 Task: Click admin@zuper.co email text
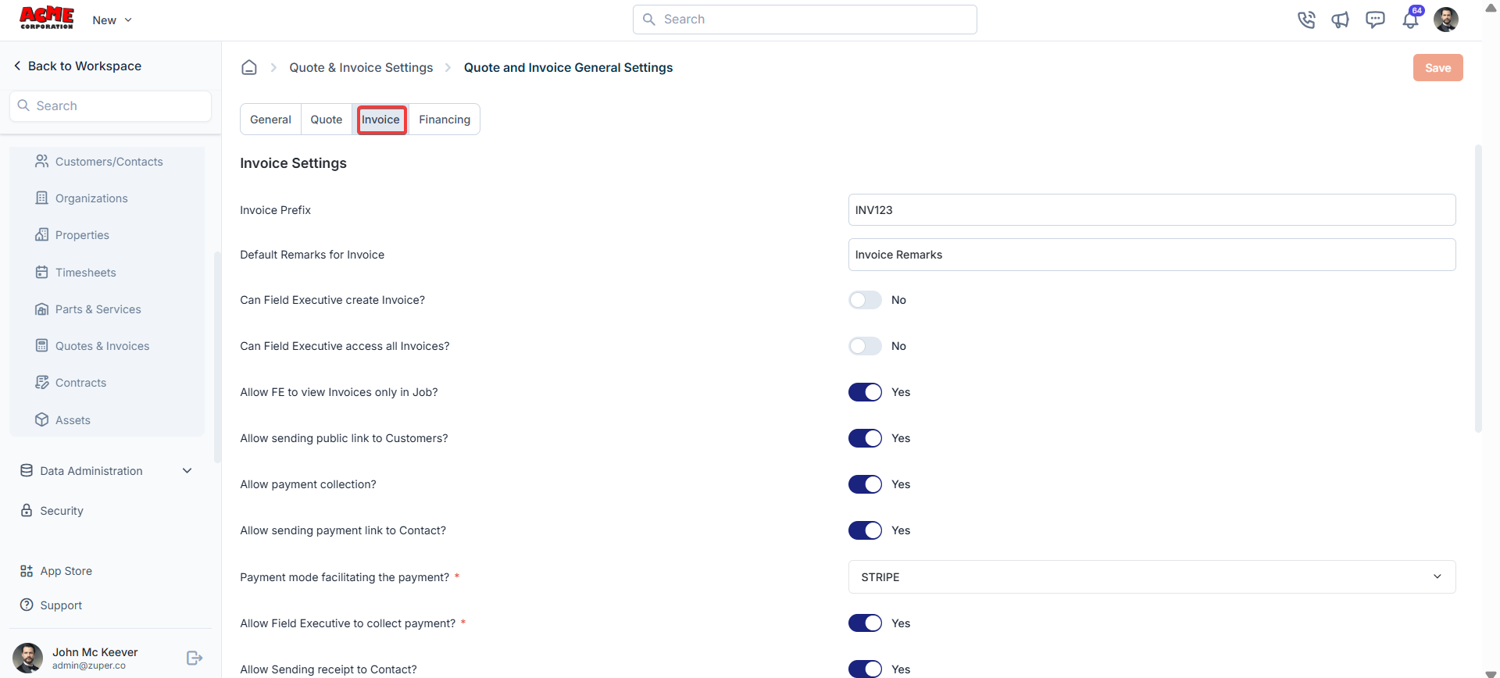point(89,666)
